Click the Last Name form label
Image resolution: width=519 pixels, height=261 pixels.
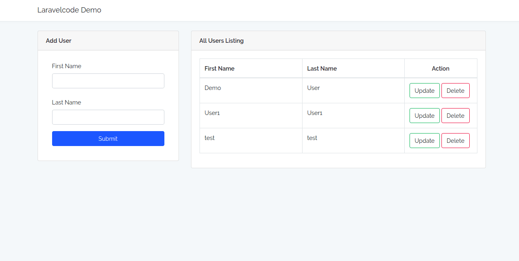(x=66, y=102)
